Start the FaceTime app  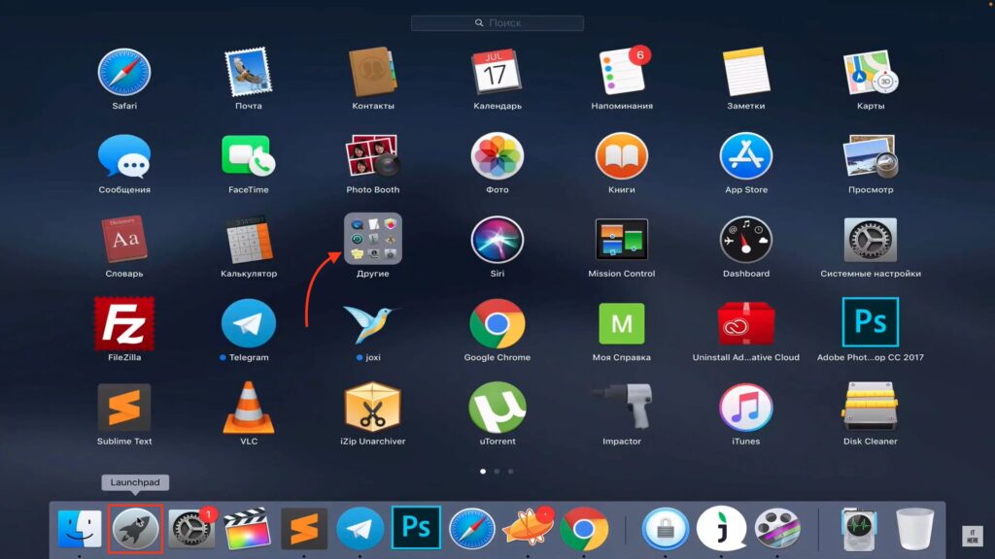[x=248, y=156]
